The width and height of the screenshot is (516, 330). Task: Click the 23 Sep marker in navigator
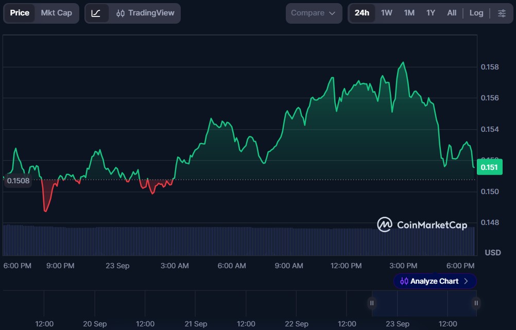[398, 324]
